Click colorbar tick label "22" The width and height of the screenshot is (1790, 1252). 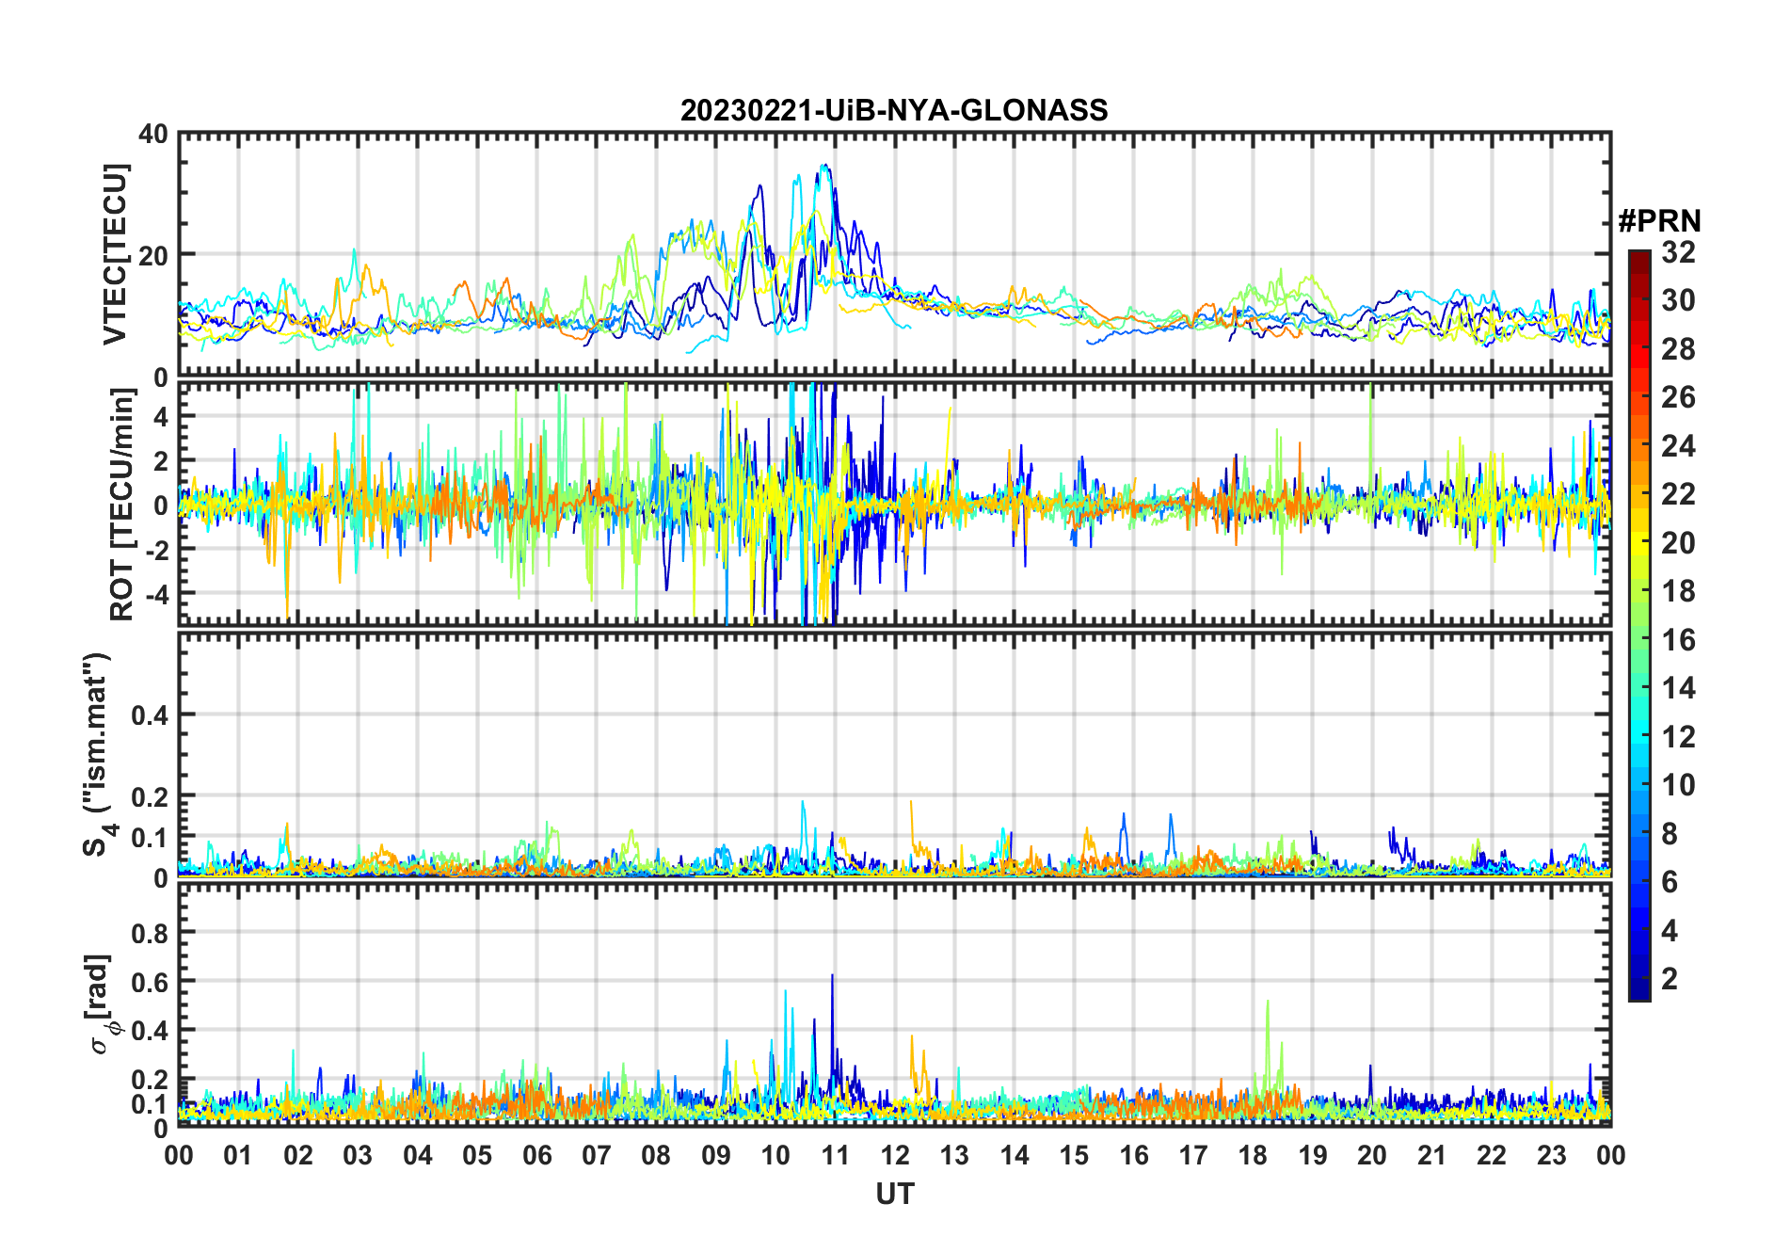click(x=1678, y=493)
